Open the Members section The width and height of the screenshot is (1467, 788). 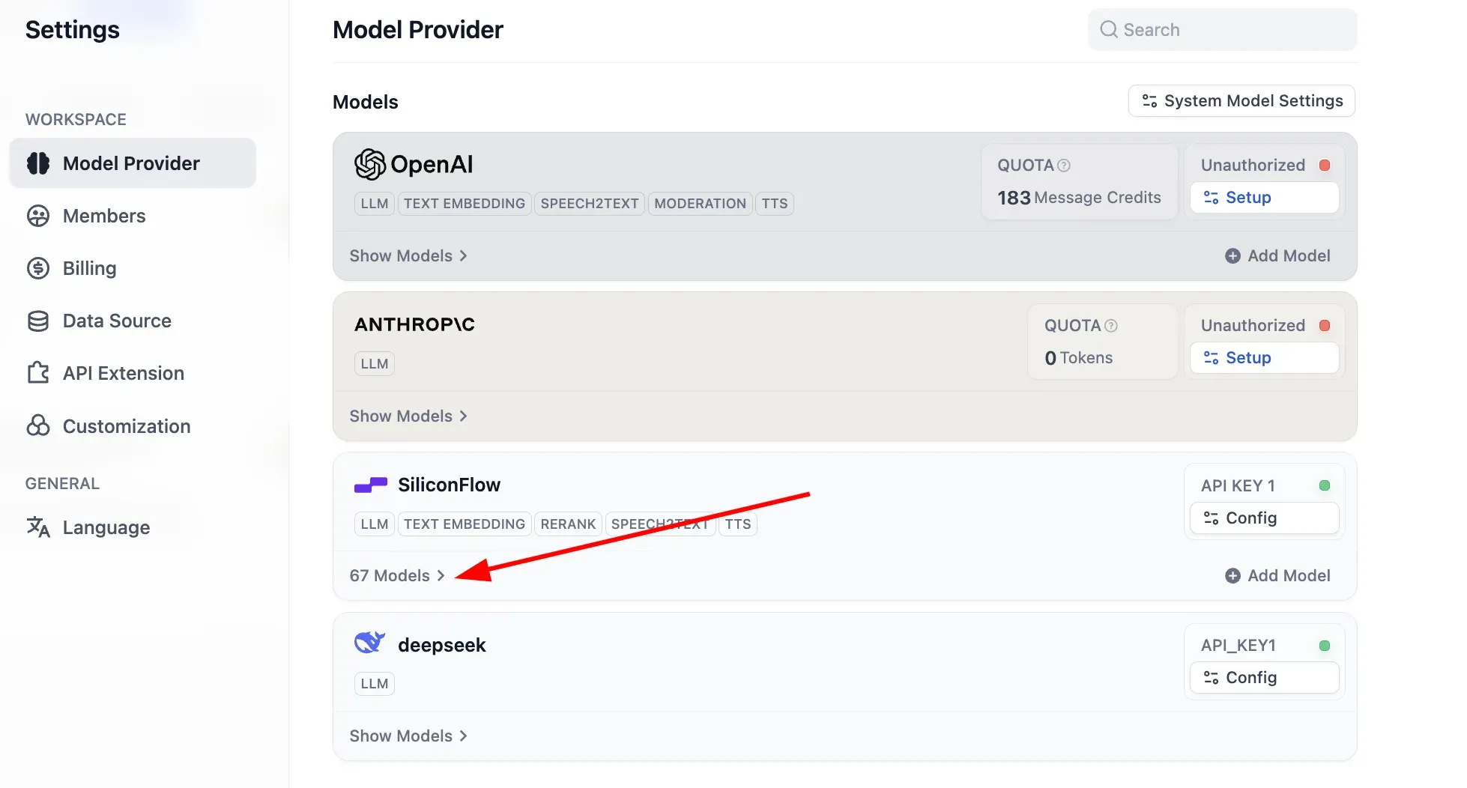pos(104,216)
